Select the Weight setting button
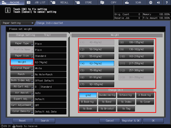This screenshot has width=171, height=128. 22,62
